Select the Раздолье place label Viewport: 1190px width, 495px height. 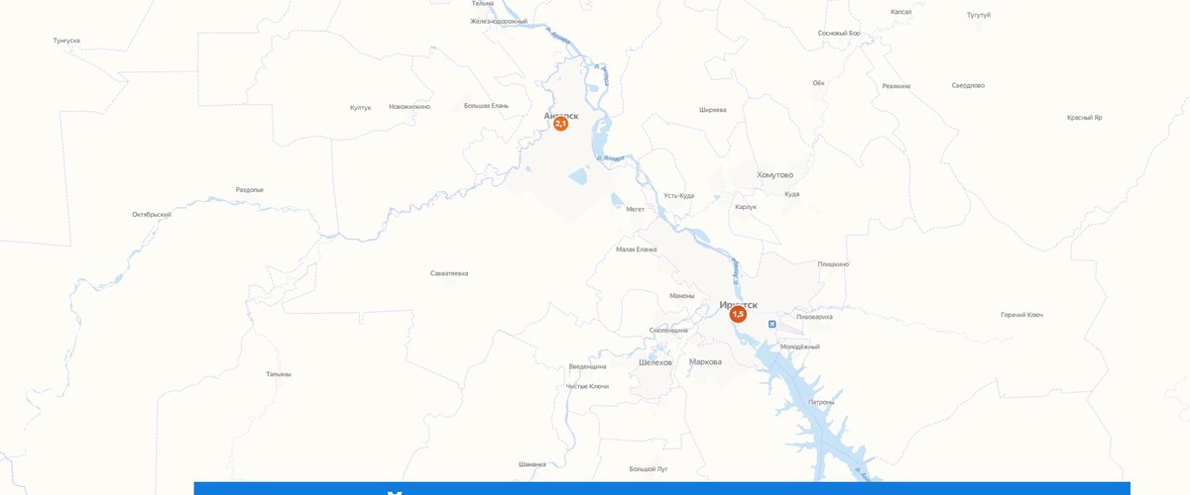(250, 189)
